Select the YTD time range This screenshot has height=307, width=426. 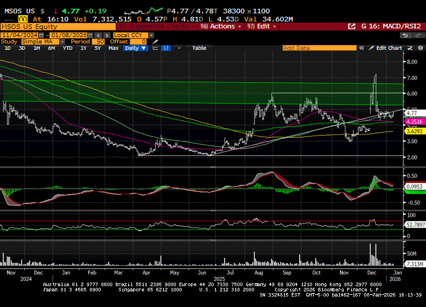click(67, 48)
